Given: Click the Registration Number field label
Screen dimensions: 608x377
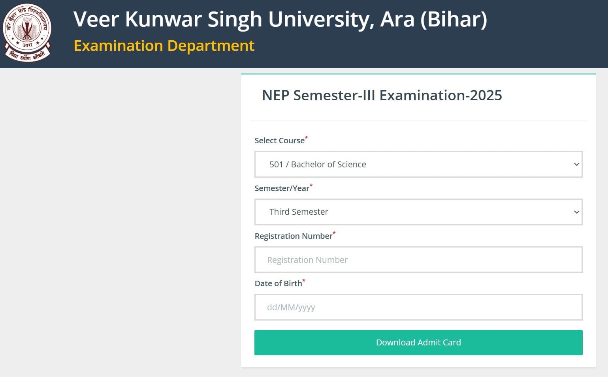Looking at the screenshot, I should point(293,236).
